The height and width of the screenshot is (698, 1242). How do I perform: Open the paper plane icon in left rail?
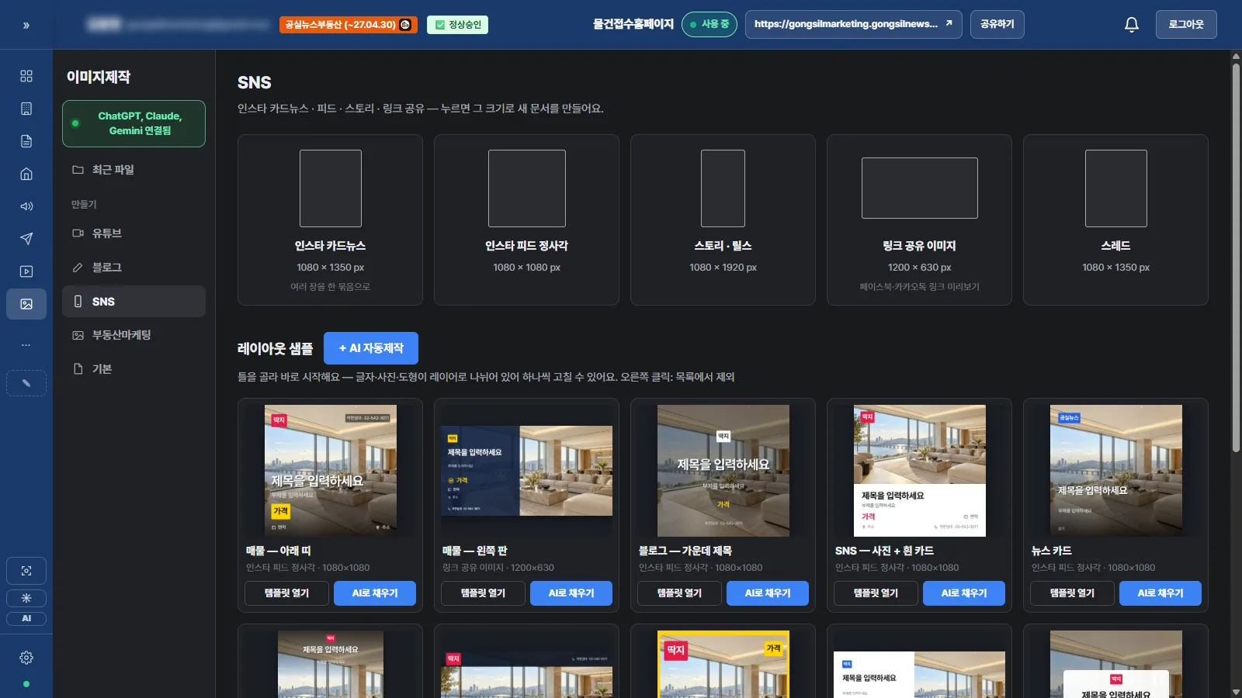coord(26,239)
